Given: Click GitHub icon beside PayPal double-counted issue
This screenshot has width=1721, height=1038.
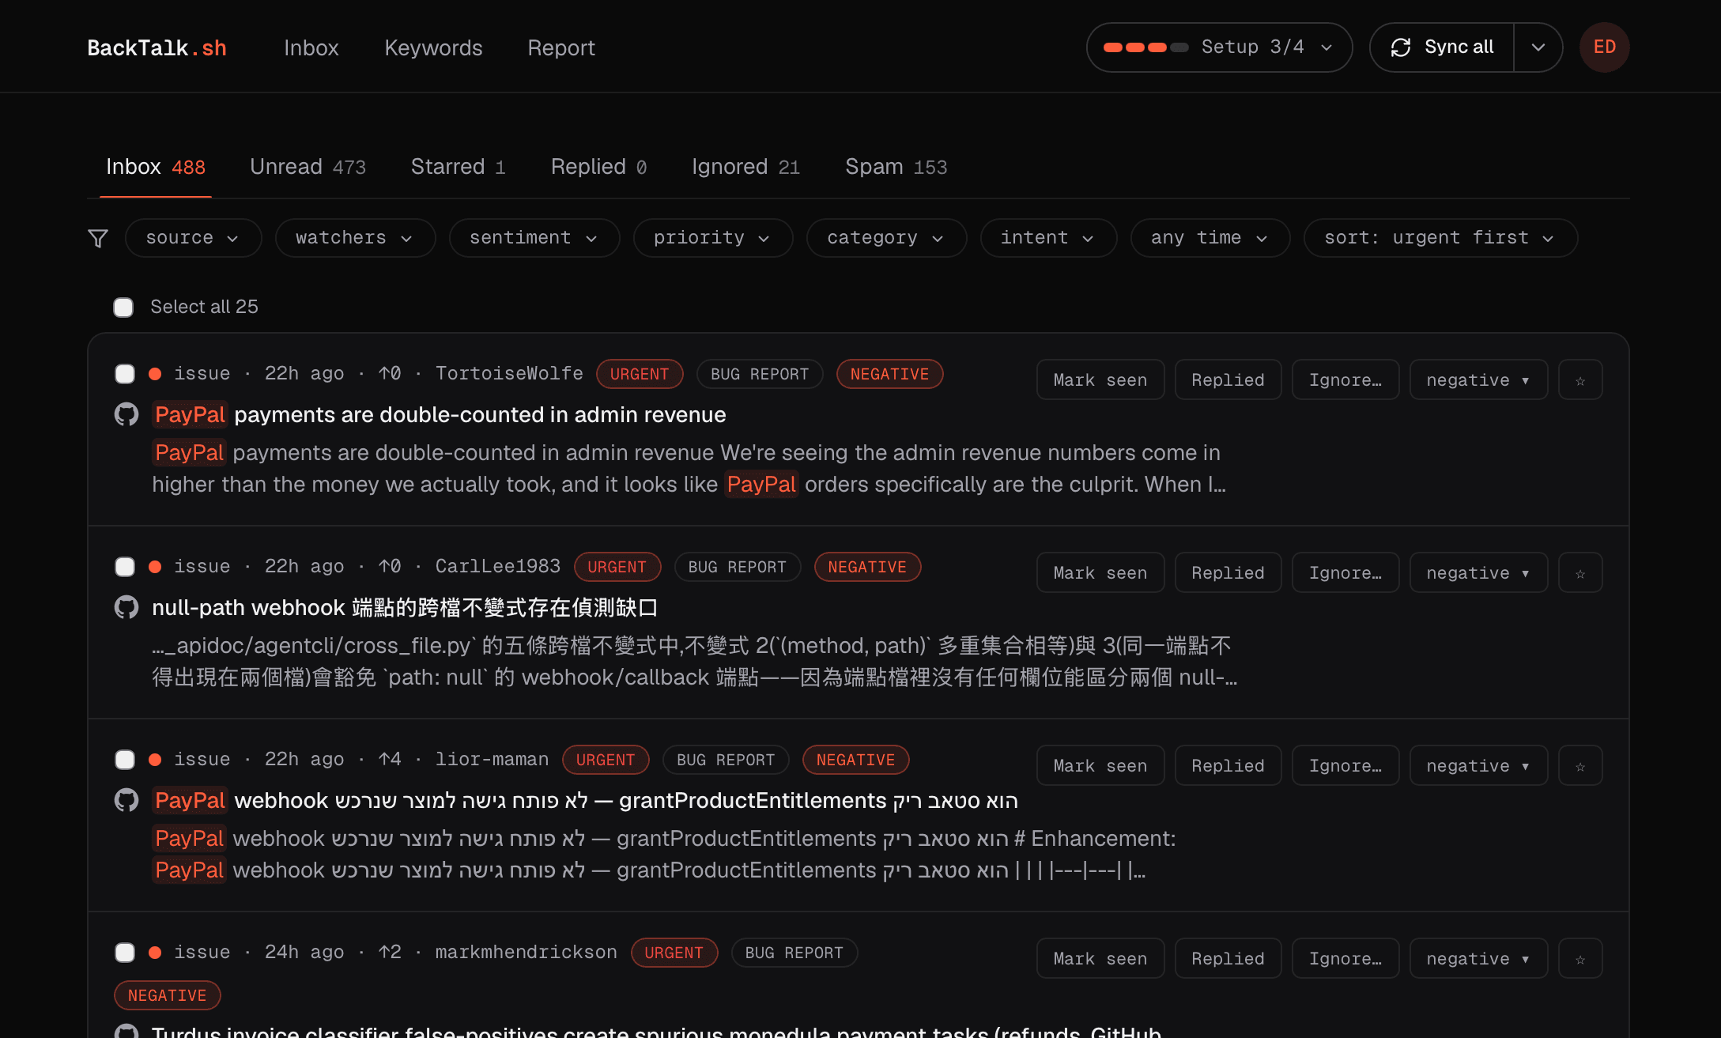Looking at the screenshot, I should pyautogui.click(x=126, y=414).
